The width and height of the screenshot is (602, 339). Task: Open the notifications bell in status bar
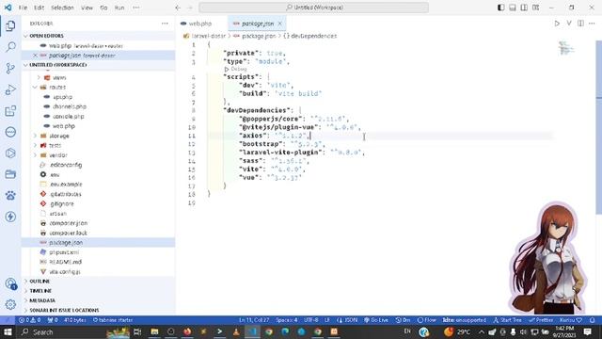(592, 320)
